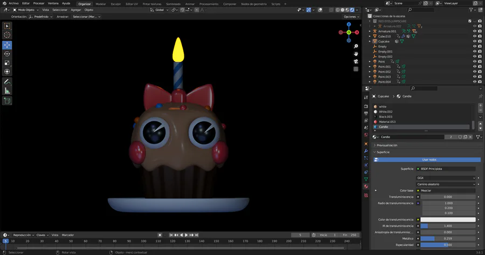Expand the Color base socket arrow
The width and height of the screenshot is (485, 255).
coord(376,191)
